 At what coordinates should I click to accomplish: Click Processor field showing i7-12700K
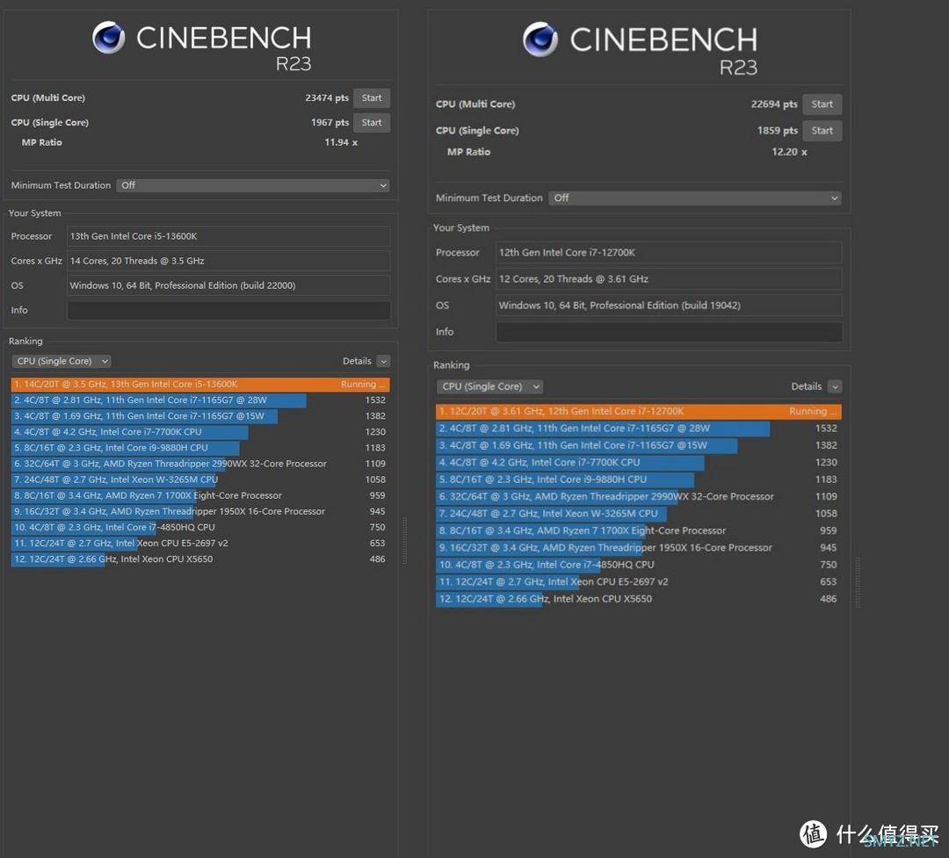669,252
